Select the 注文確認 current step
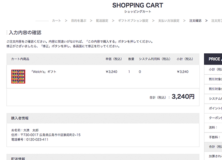Viewport: 222px width, 160px height. coord(195,20)
